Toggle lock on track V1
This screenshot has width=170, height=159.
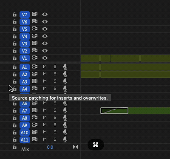click(x=14, y=58)
